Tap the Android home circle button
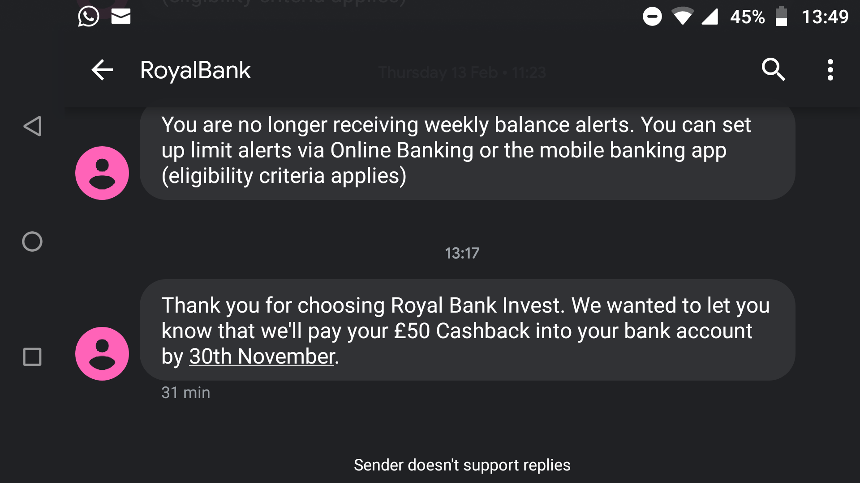This screenshot has width=860, height=483. 32,241
